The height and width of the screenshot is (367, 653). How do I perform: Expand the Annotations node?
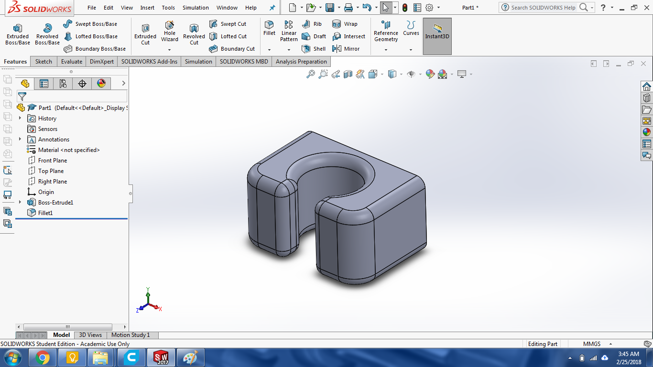(20, 139)
